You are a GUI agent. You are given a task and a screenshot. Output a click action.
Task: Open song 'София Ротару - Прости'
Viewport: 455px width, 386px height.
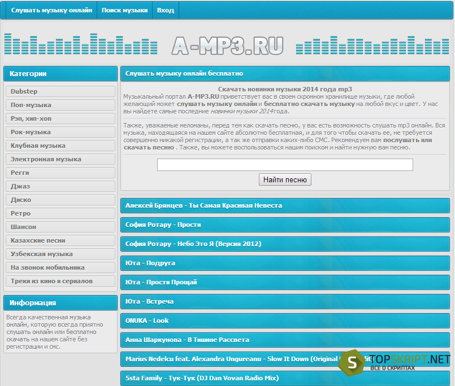point(285,225)
